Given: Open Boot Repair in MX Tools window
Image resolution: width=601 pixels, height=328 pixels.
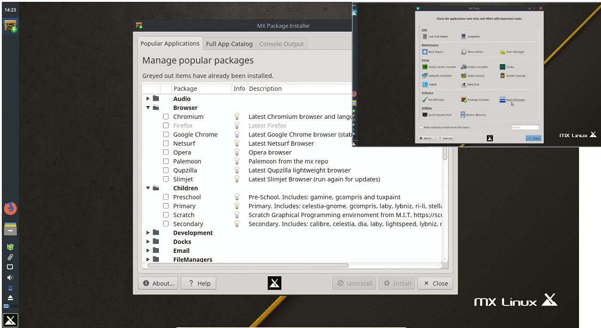Looking at the screenshot, I should 433,52.
